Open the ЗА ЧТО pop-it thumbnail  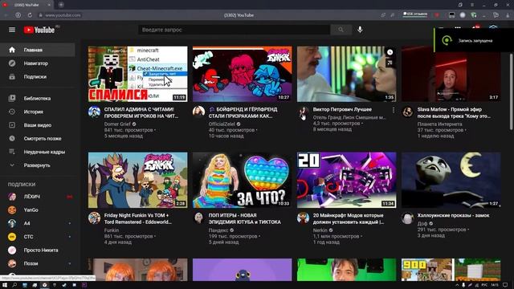[x=242, y=180]
